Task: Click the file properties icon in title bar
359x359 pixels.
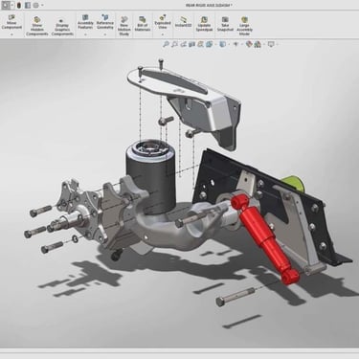Action: point(28,5)
